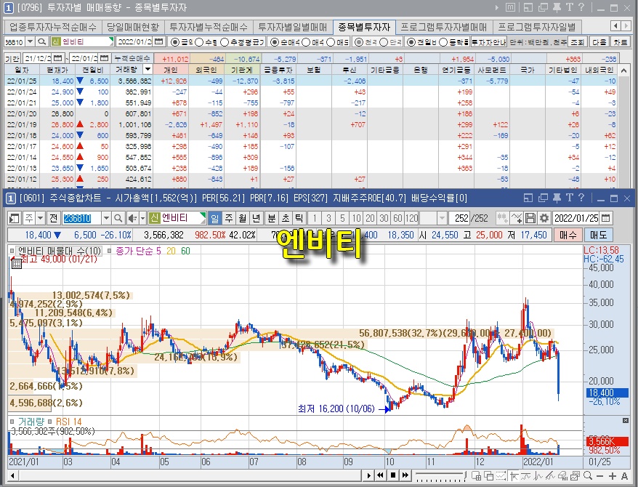The image size is (638, 487).
Task: Rewind the chart replay
Action: [381, 475]
